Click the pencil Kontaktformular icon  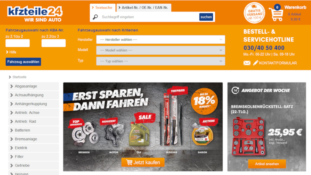tap(256, 63)
